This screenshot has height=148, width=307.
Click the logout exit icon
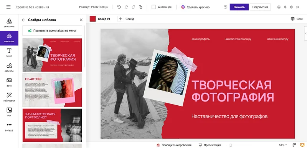point(298,7)
